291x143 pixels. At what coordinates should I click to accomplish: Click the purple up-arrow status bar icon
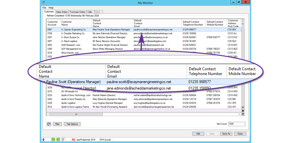point(43,140)
